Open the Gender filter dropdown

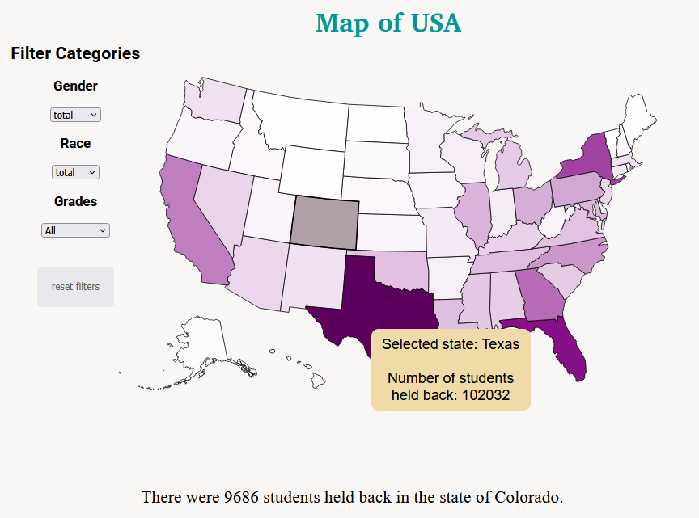[x=75, y=115]
